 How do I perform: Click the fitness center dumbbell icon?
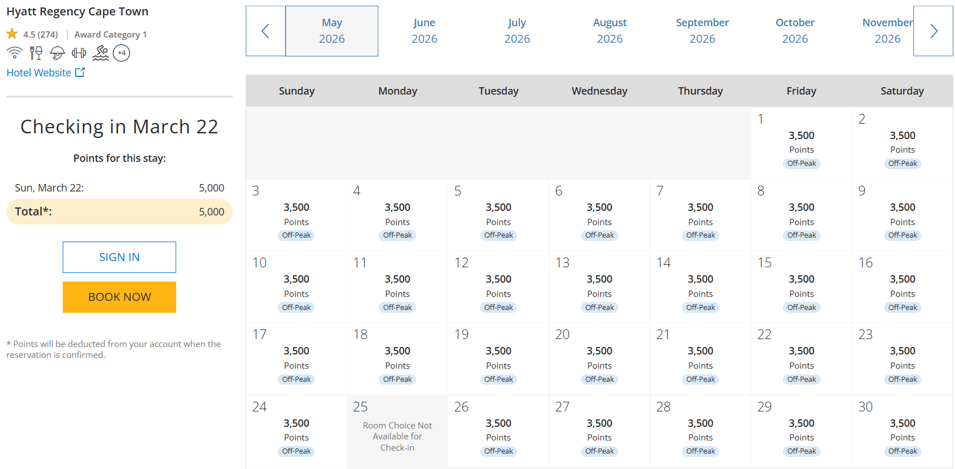click(79, 53)
